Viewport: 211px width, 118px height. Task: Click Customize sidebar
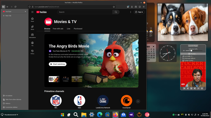click(10, 107)
